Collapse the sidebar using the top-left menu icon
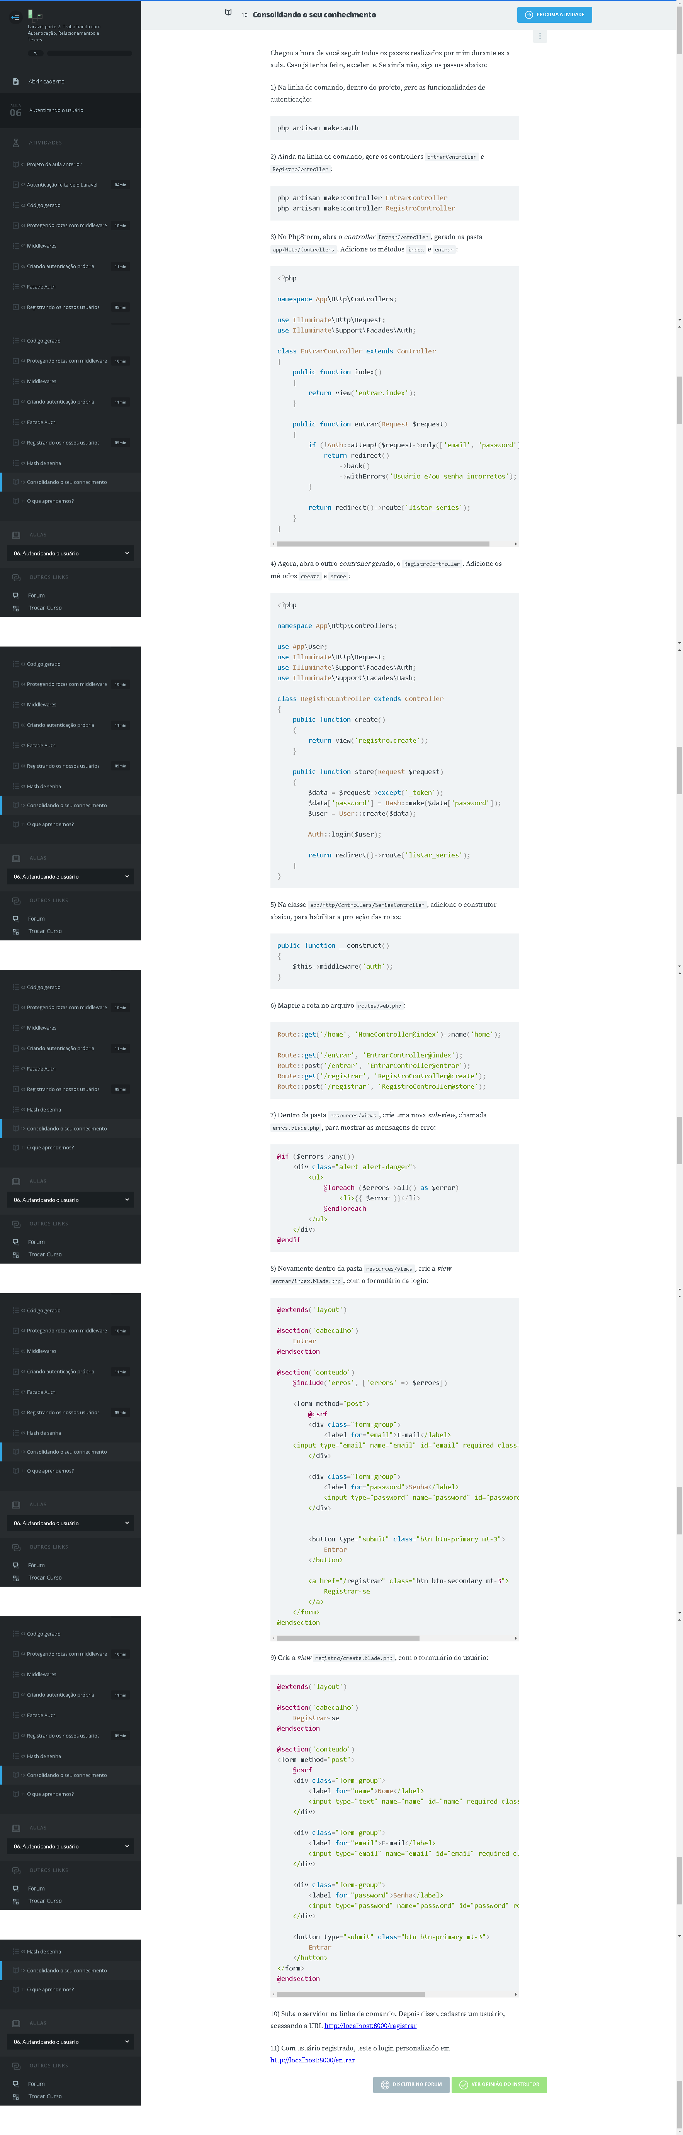 15,17
